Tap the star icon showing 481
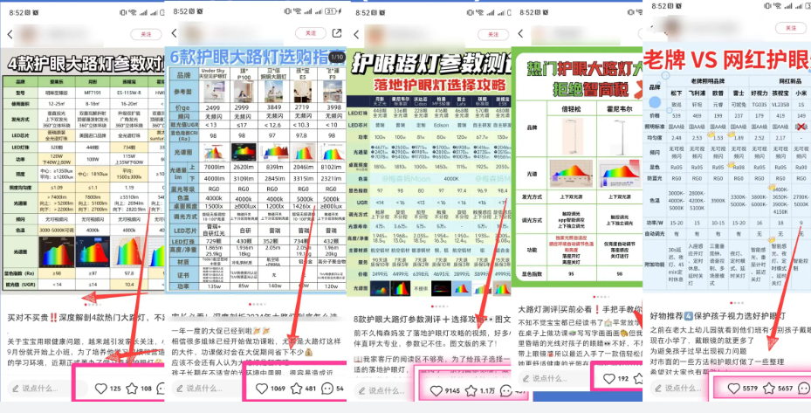Viewport: 811px width, 413px height. tap(296, 389)
